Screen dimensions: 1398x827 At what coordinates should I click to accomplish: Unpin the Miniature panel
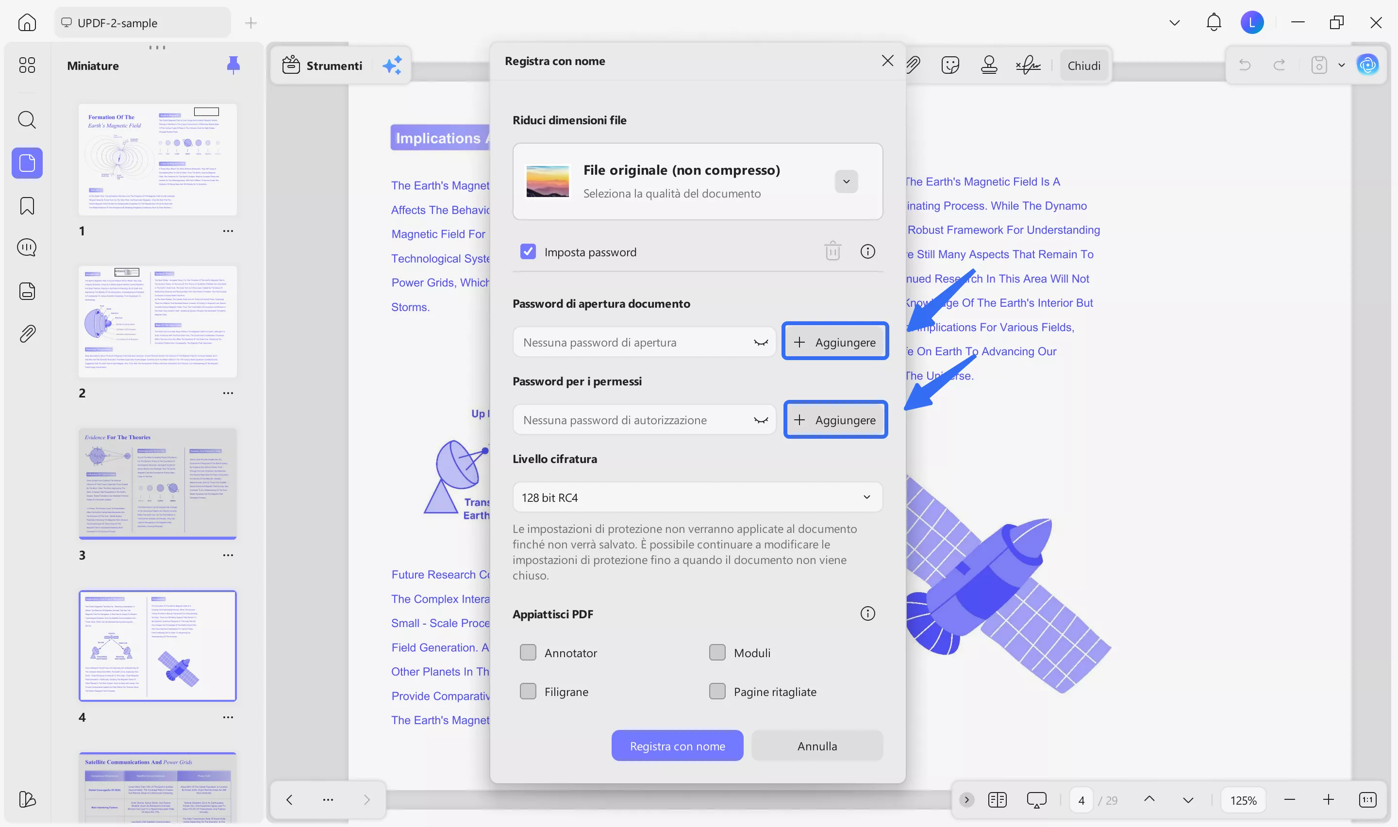coord(233,65)
